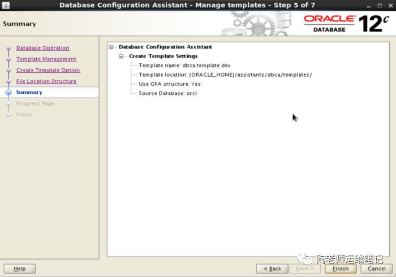Image resolution: width=396 pixels, height=277 pixels.
Task: Go back with the Back button
Action: pyautogui.click(x=272, y=269)
